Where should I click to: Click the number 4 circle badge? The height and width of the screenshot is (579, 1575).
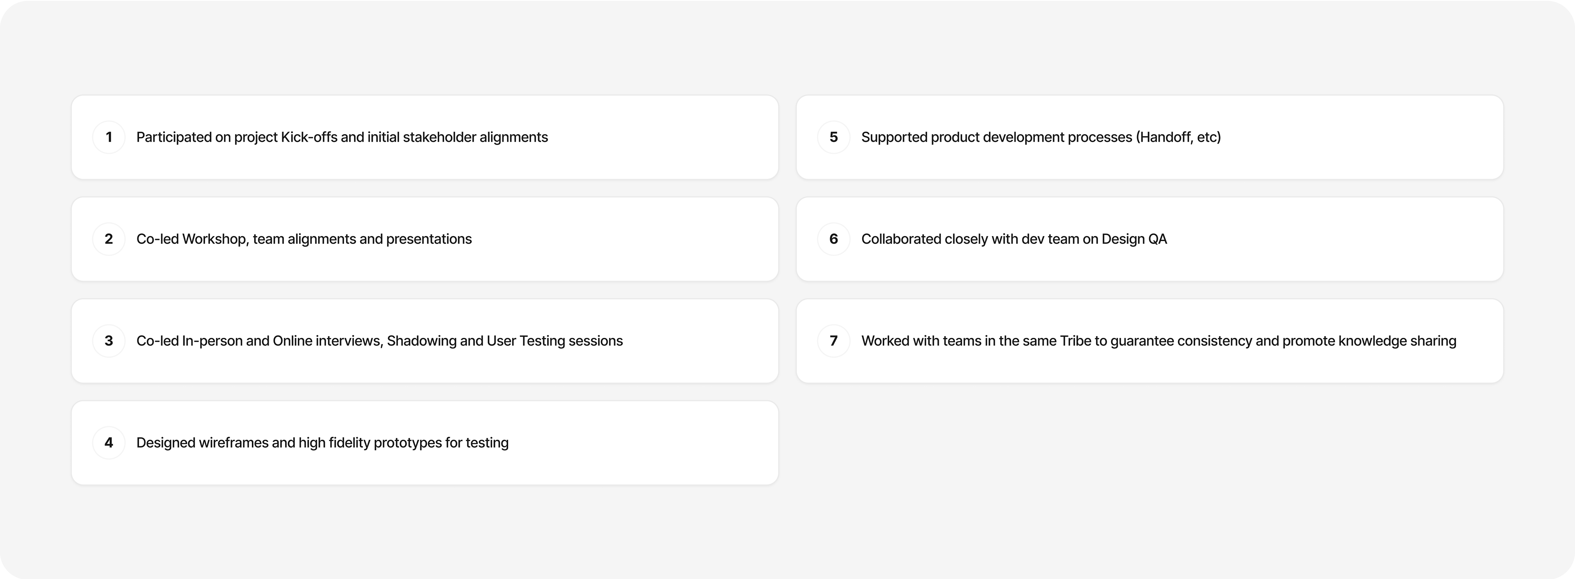(109, 443)
